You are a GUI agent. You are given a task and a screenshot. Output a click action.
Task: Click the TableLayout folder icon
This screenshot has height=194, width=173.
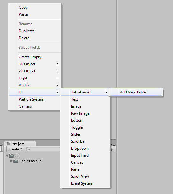(16, 161)
